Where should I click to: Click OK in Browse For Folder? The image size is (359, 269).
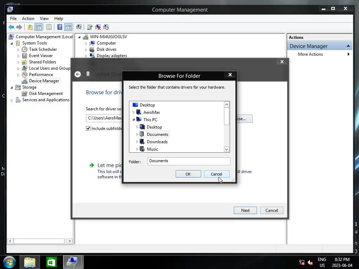[x=188, y=174]
